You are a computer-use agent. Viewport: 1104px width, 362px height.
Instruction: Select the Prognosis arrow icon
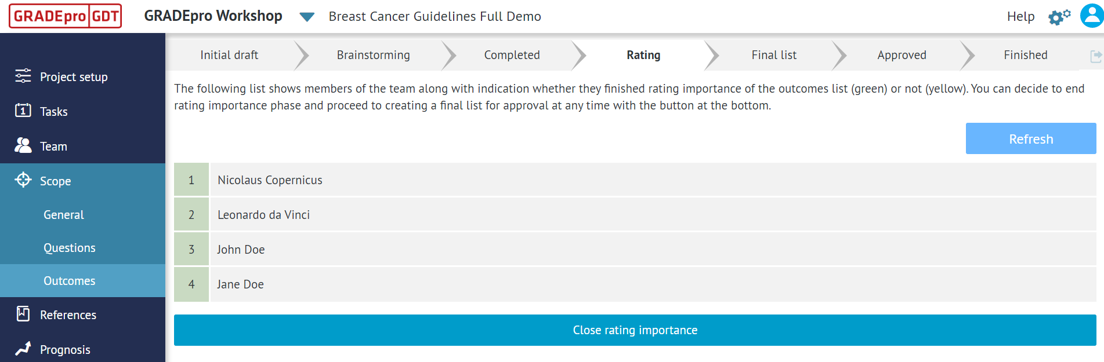pos(23,349)
